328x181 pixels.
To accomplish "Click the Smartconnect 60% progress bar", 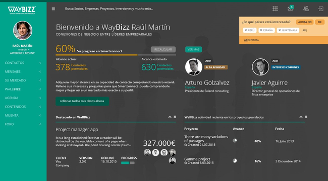I will pyautogui.click(x=116, y=55).
